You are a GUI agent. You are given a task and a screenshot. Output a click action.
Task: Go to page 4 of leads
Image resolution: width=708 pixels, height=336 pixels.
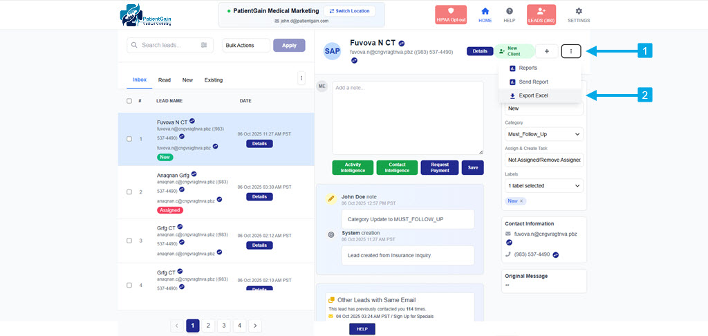pos(239,325)
